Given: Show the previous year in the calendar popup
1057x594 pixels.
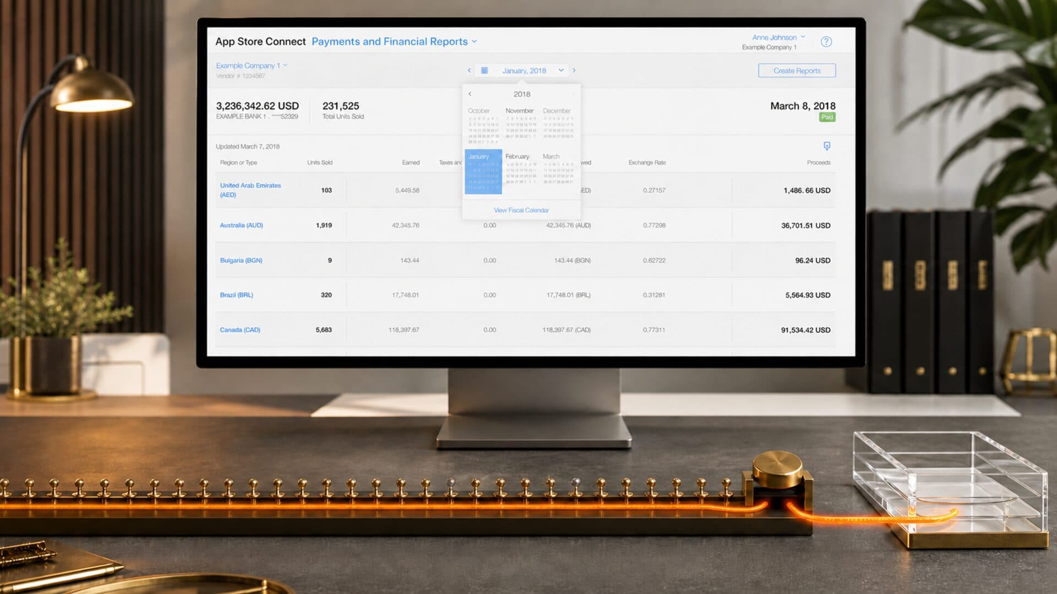Looking at the screenshot, I should [x=470, y=94].
